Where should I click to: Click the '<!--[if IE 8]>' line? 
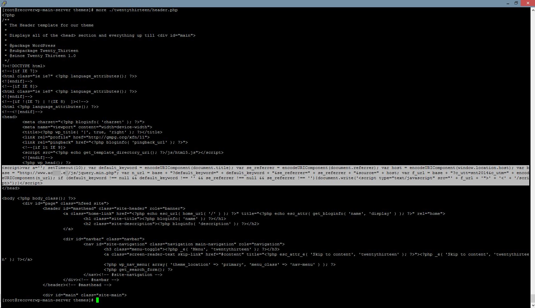(20, 86)
